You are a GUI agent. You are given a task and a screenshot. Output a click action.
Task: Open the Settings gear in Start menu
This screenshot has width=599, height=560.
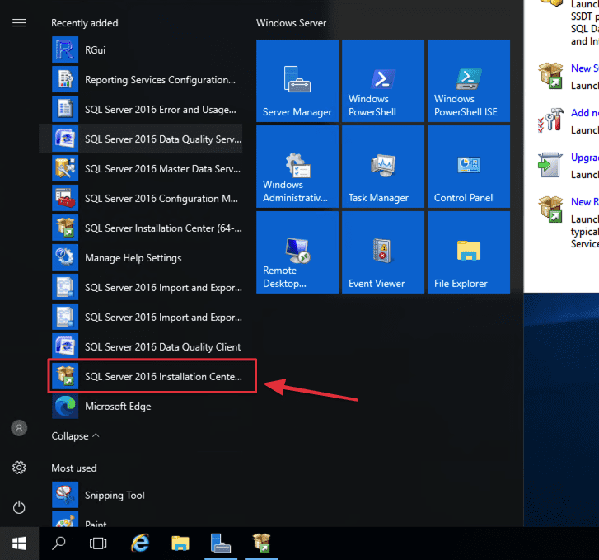pos(19,468)
